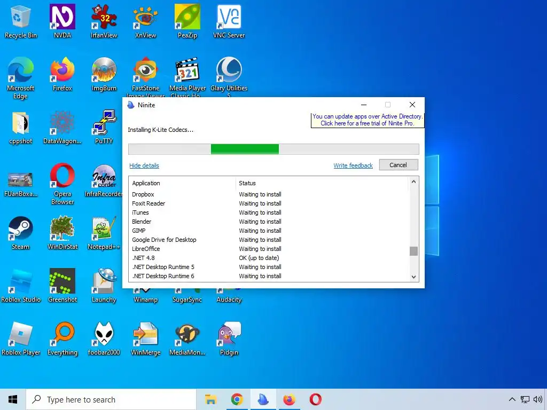Click the FUanBoxa desktop thumbnail icon

20,184
